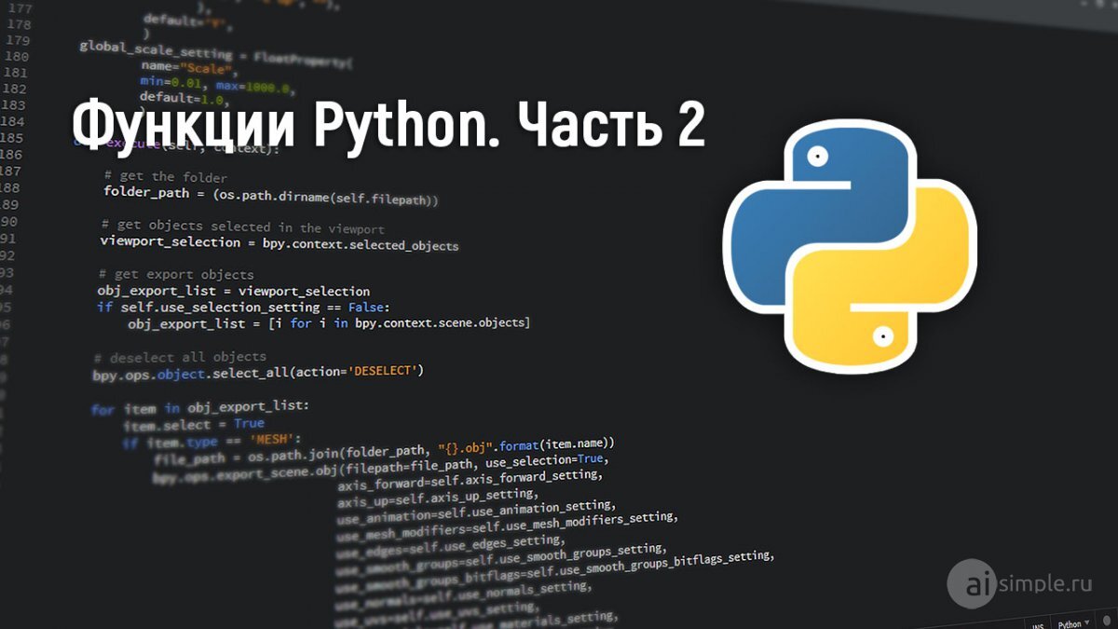1118x629 pixels.
Task: Click the comment '# deselect all objects'
Action: pyautogui.click(x=180, y=357)
